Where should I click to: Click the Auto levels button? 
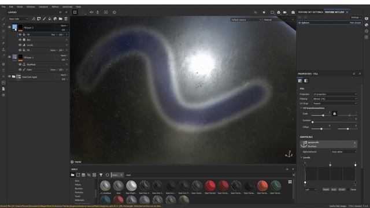pos(334,190)
